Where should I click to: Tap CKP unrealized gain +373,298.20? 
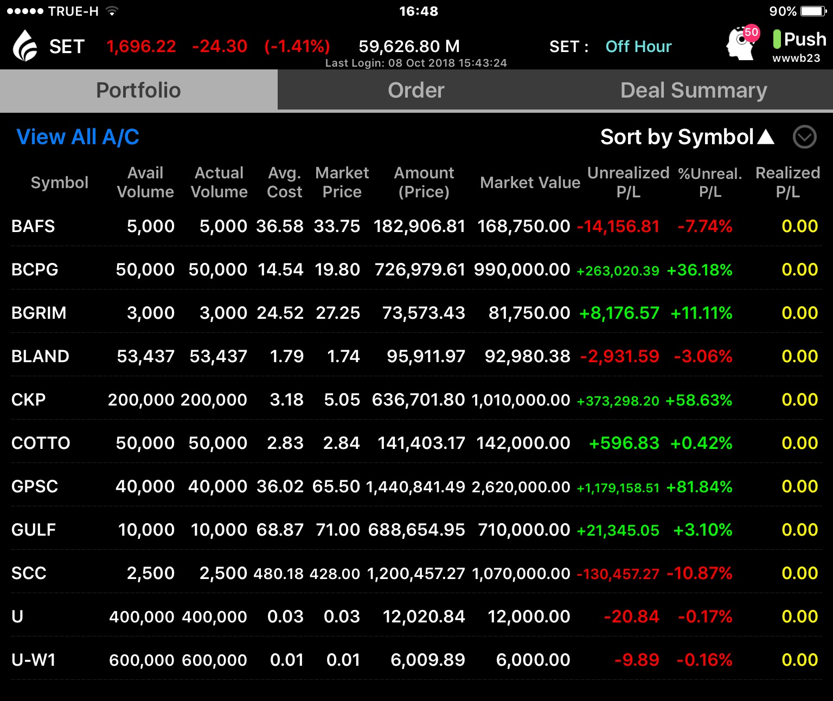click(x=618, y=401)
